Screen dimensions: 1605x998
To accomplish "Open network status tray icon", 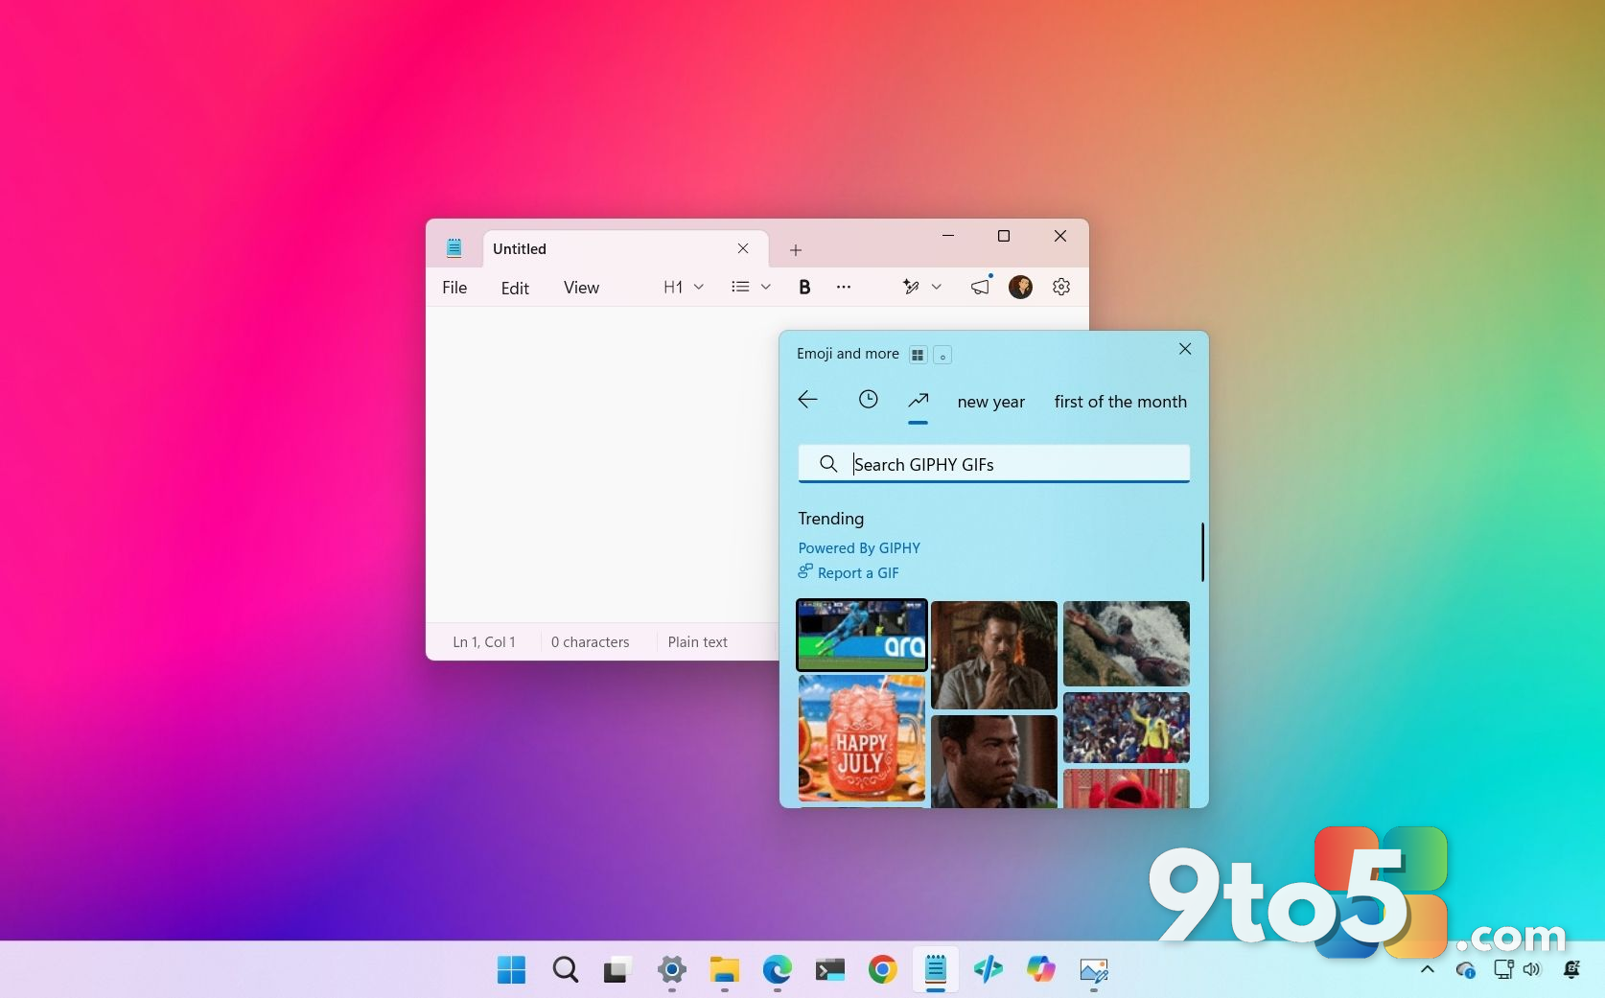I will pyautogui.click(x=1503, y=969).
